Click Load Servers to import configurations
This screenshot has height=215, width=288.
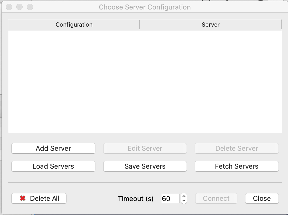pos(53,166)
